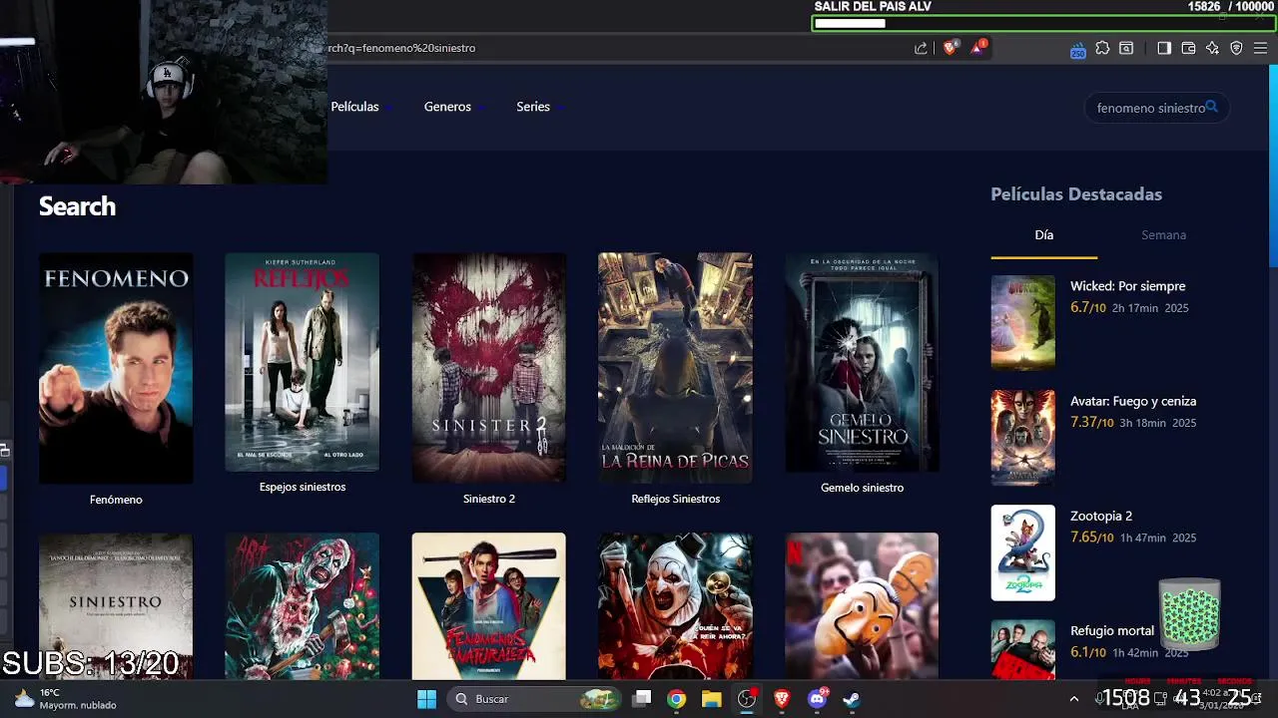Click the 'Search' page heading

(x=77, y=206)
